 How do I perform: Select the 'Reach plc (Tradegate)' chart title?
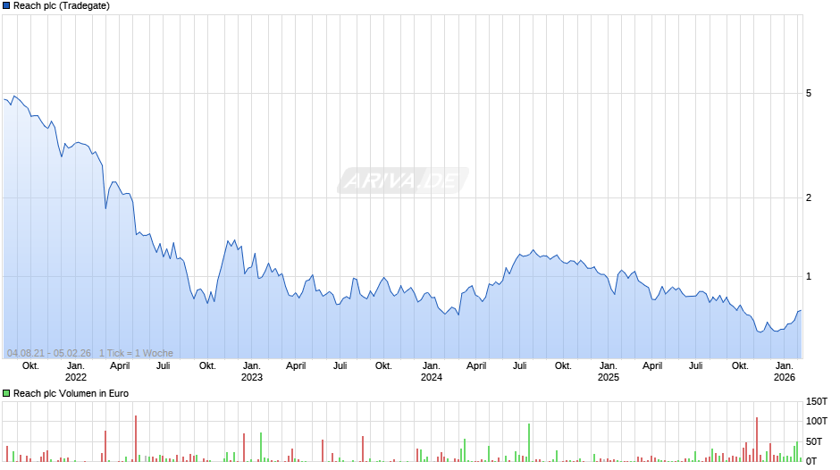point(62,6)
